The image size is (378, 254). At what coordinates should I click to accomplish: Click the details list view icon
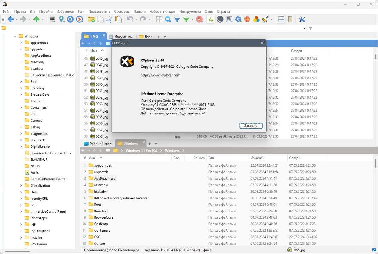pos(229,20)
